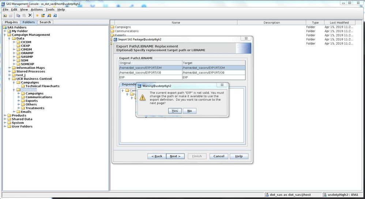The width and height of the screenshot is (365, 199).
Task: Switch to the Search tab
Action: (x=45, y=22)
